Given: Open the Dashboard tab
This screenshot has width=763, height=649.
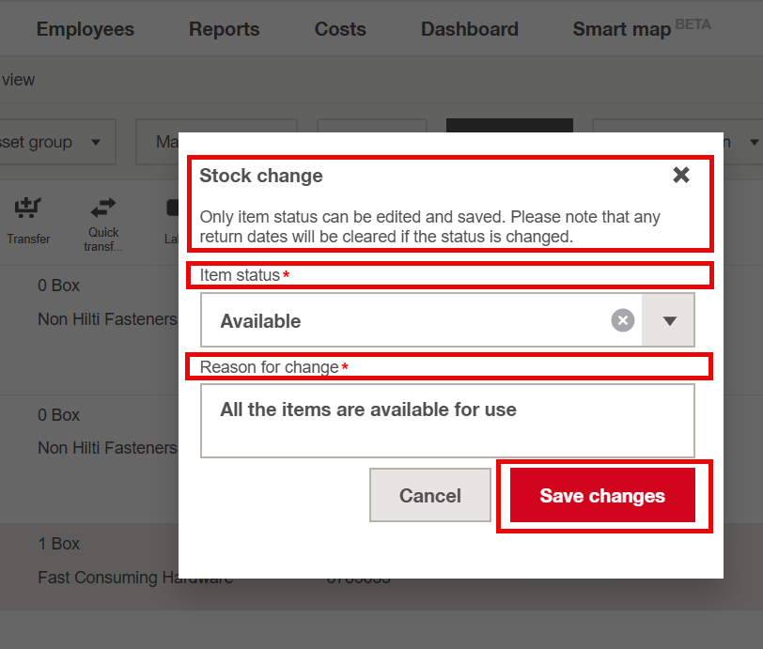Looking at the screenshot, I should click(469, 29).
